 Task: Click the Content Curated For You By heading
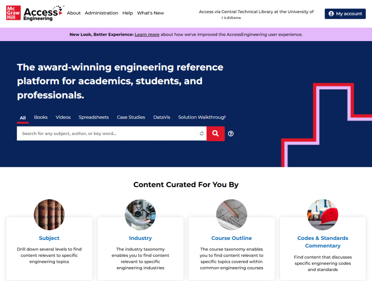point(186,185)
